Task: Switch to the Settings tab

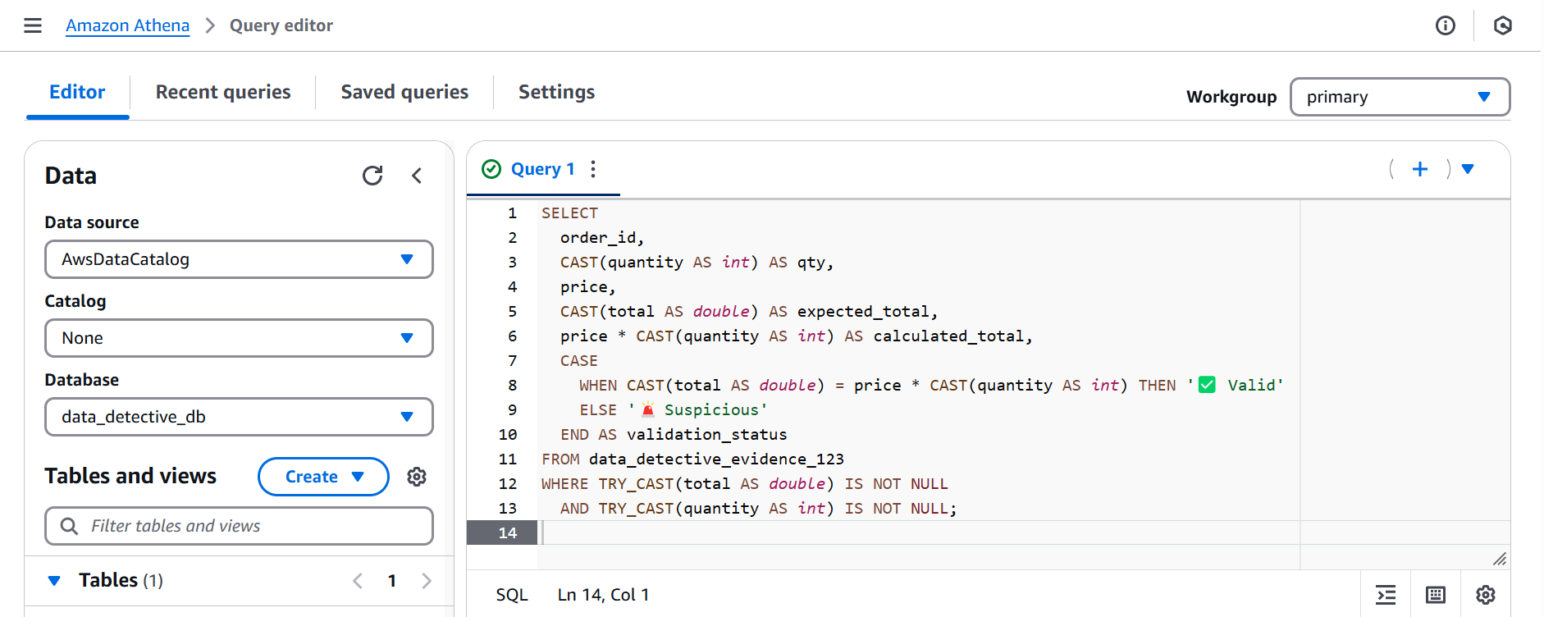Action: point(556,92)
